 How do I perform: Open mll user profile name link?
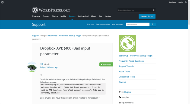point(42,64)
